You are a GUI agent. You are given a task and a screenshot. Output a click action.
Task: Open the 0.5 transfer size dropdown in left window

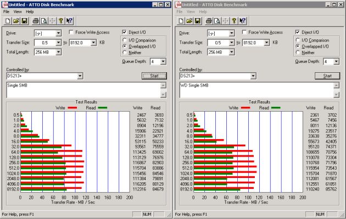(x=58, y=43)
